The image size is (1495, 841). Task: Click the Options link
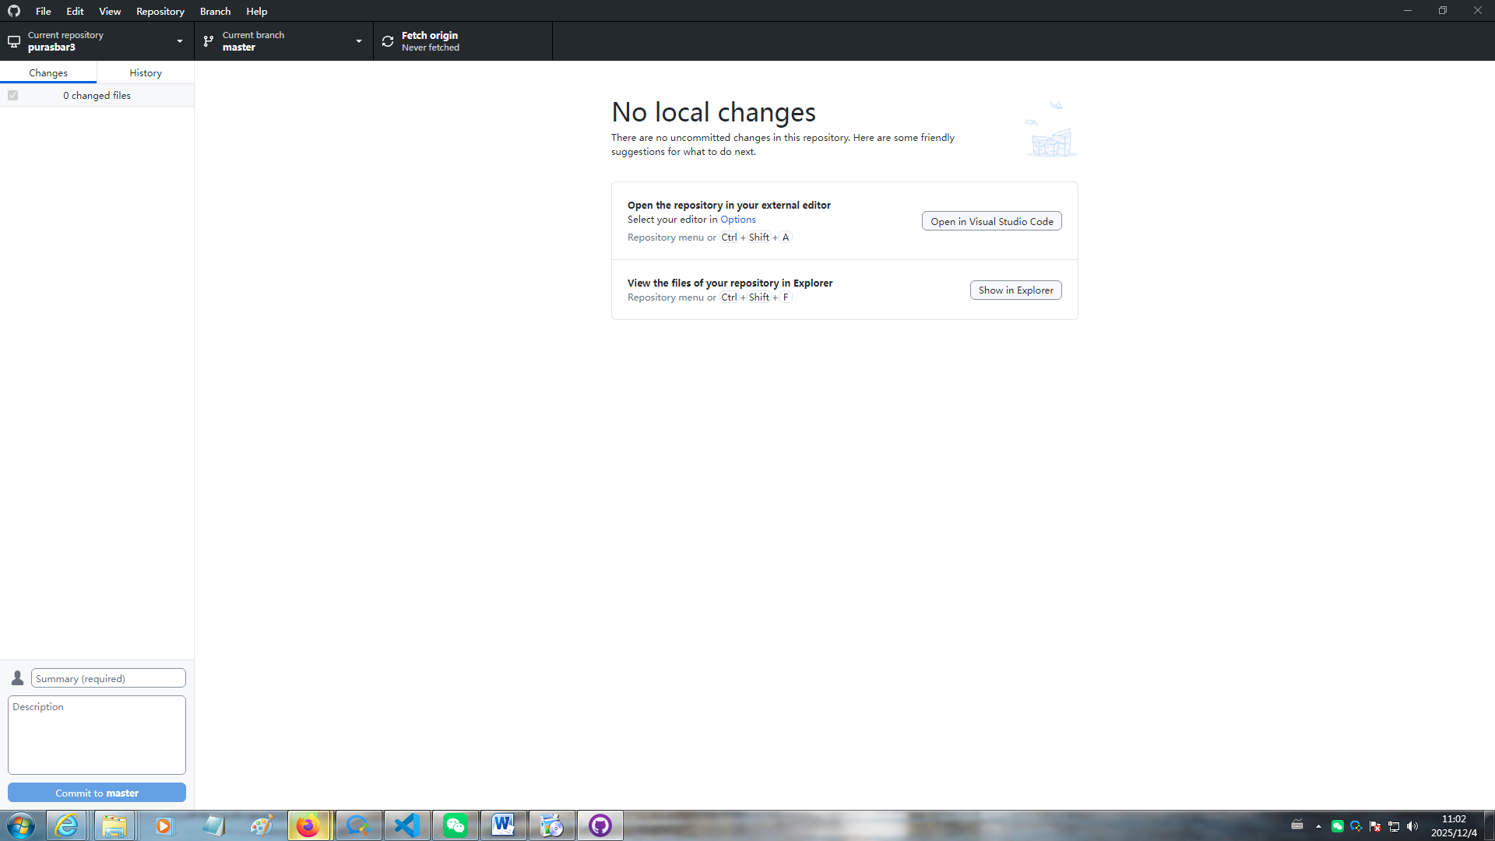[737, 220]
